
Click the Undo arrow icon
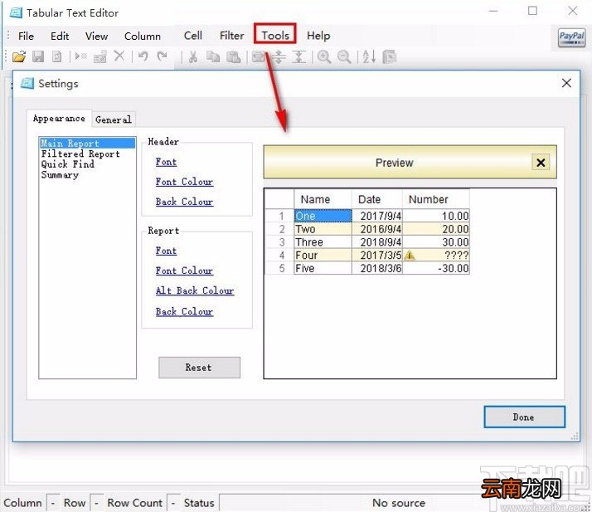point(143,56)
